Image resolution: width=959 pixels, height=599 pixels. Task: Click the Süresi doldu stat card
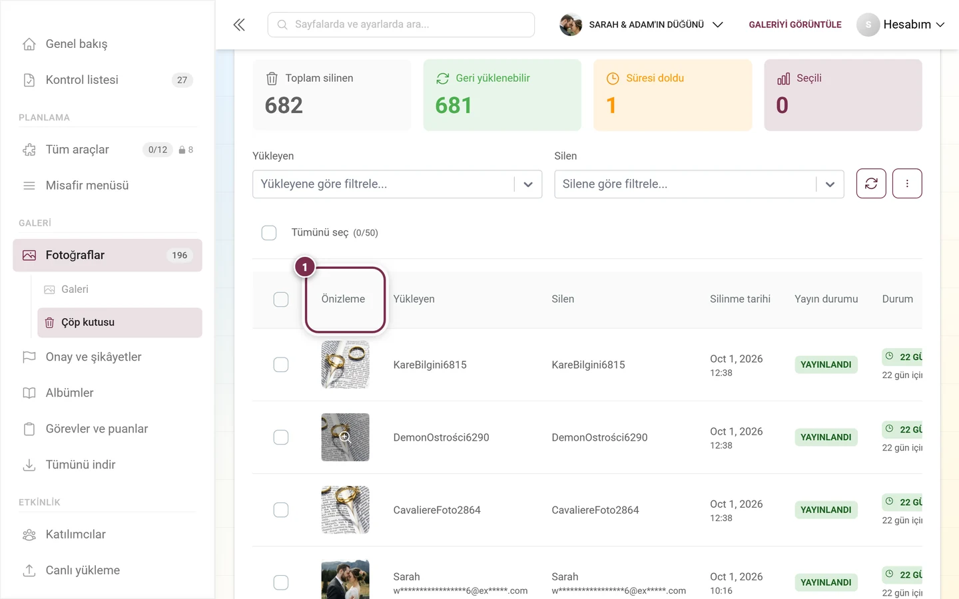point(673,95)
